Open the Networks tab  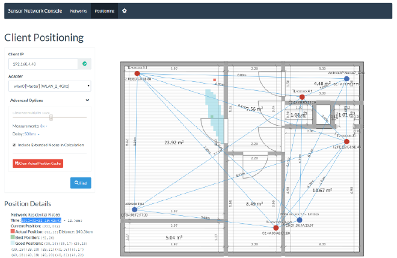click(x=78, y=11)
